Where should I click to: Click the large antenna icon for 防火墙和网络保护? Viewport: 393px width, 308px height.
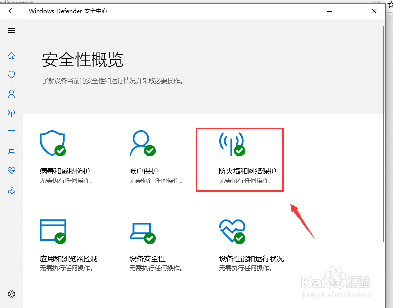pos(232,144)
